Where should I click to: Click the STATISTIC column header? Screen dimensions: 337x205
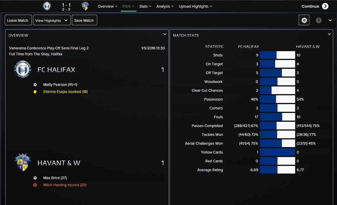pyautogui.click(x=214, y=47)
